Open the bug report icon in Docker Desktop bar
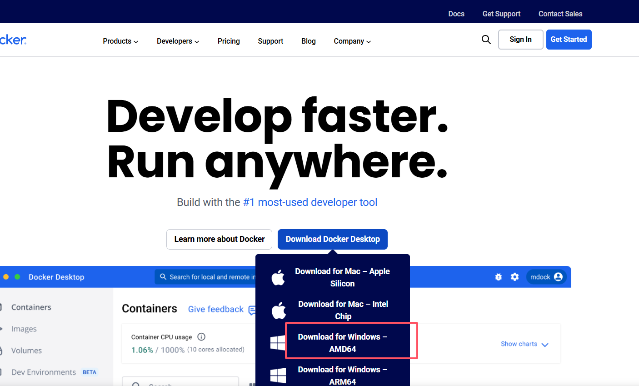Screen dimensions: 639x386 [499, 277]
